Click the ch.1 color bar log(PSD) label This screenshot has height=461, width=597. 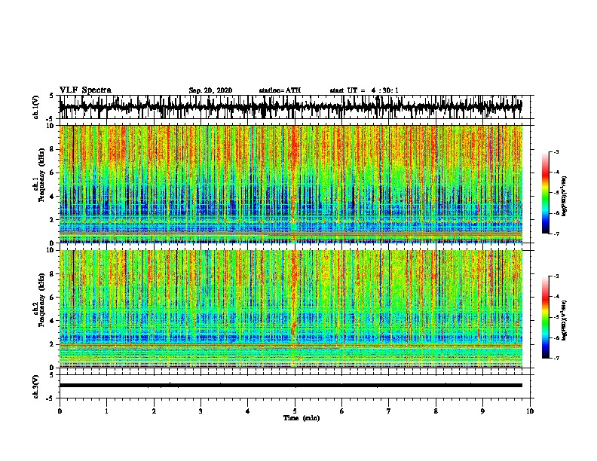tap(565, 197)
